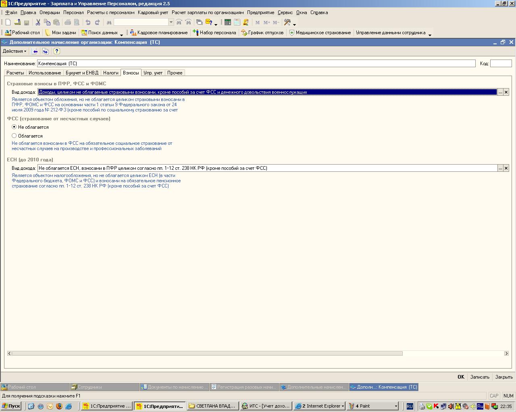Click the Cut scissors icon
This screenshot has width=516, height=412.
[37, 23]
